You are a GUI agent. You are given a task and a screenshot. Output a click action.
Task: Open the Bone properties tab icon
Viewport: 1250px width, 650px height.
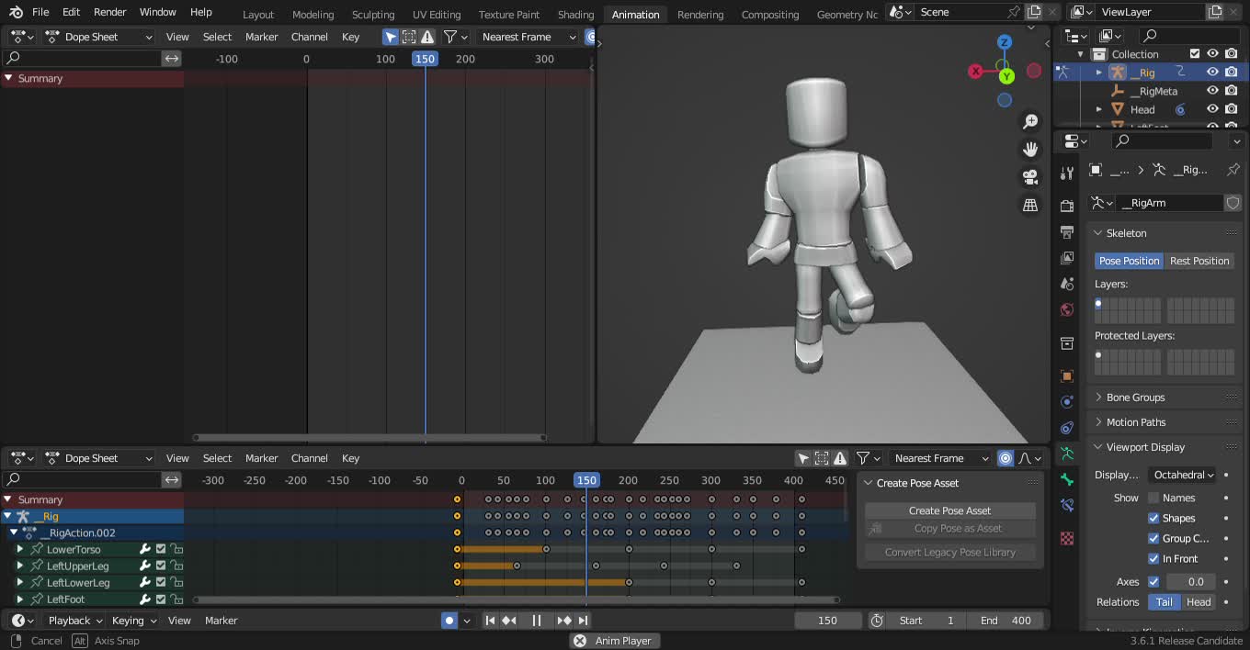tap(1067, 479)
